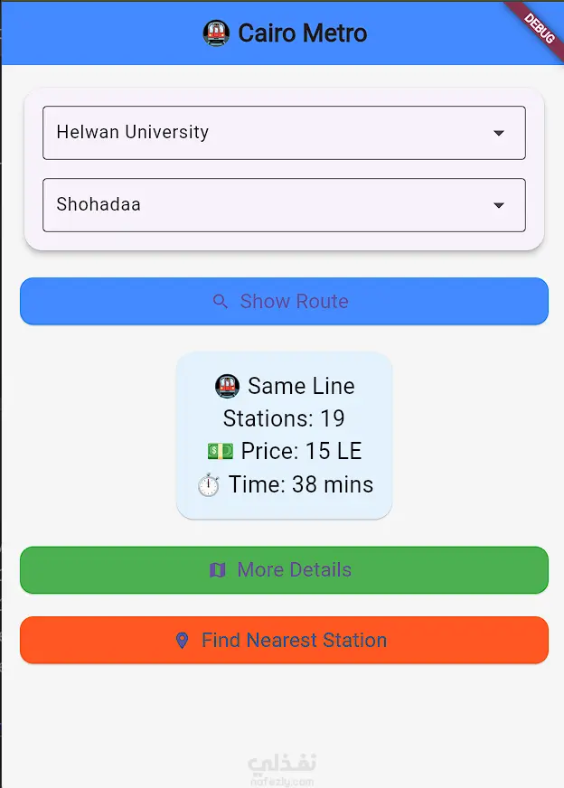Click the Cairo Metro logo in the header

click(216, 33)
